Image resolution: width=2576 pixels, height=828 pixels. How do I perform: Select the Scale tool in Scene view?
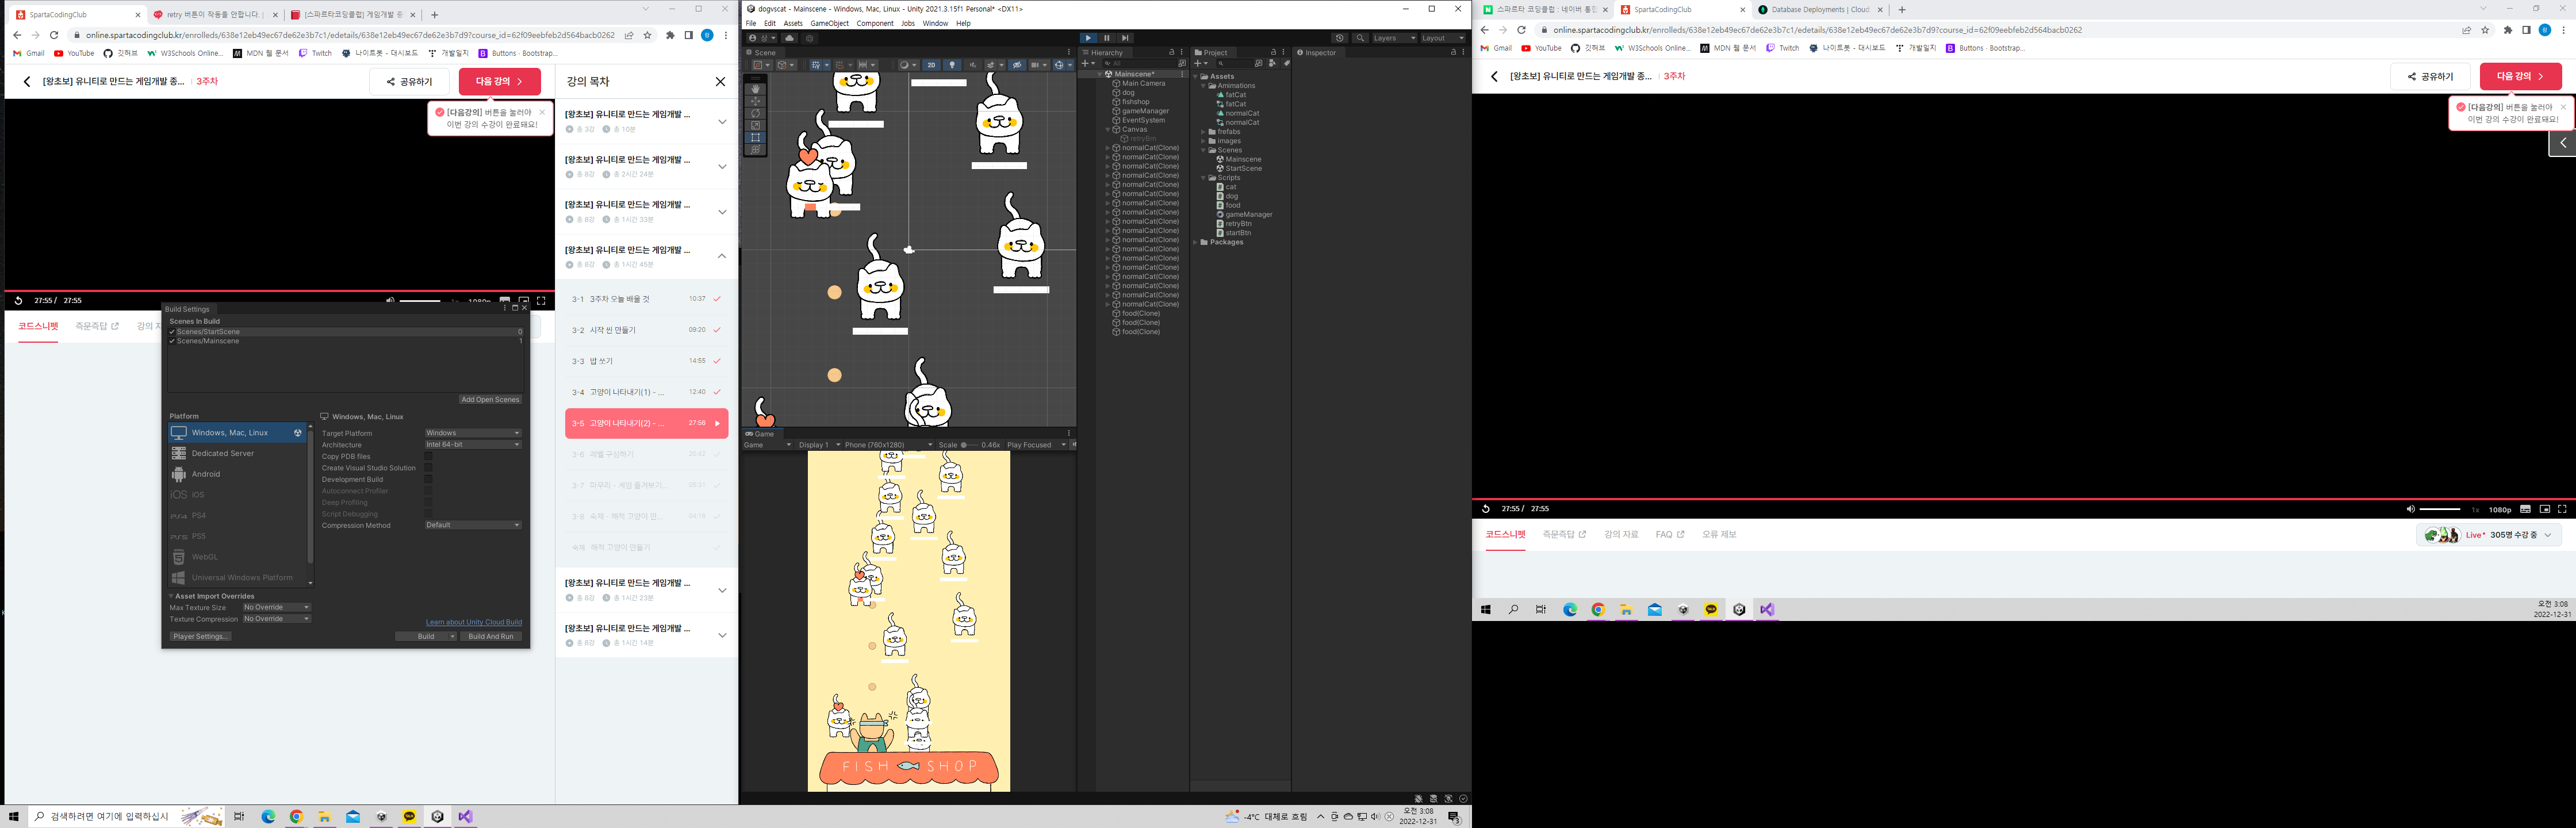click(x=756, y=125)
